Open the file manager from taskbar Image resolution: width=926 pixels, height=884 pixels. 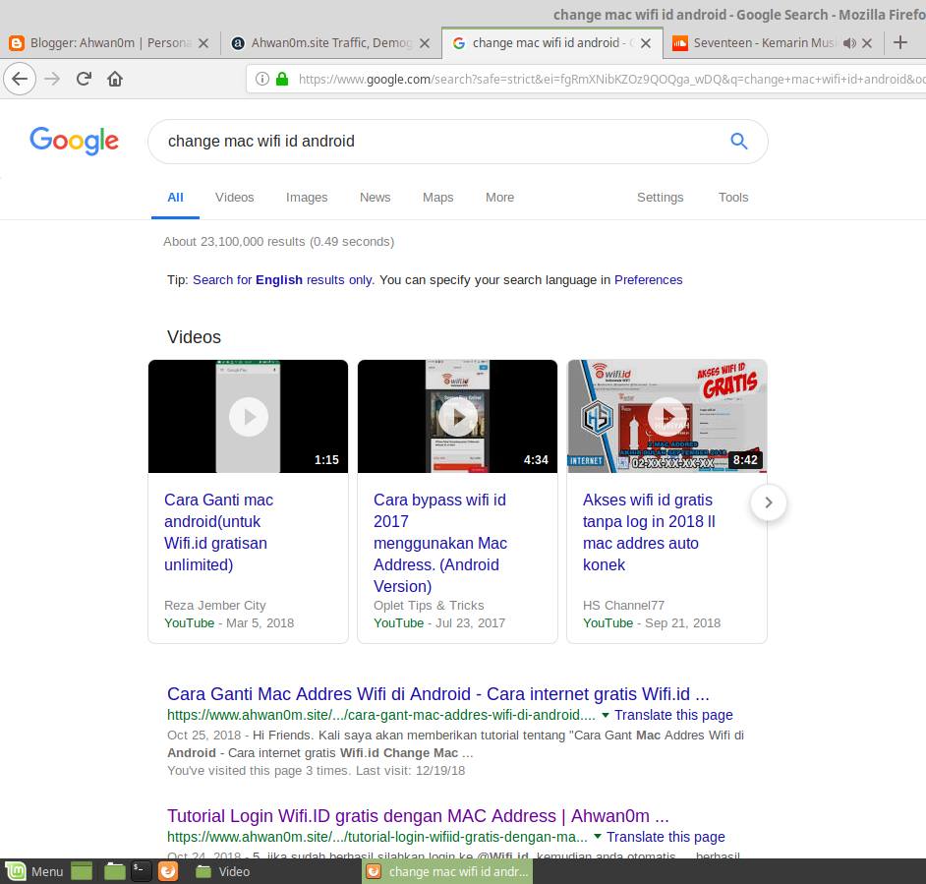point(115,871)
